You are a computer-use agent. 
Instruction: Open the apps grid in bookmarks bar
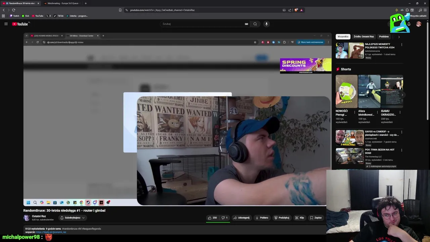click(x=3, y=16)
